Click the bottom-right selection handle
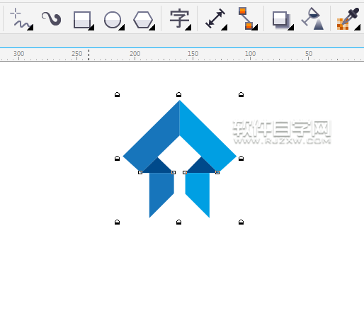364x311 pixels. pos(241,222)
